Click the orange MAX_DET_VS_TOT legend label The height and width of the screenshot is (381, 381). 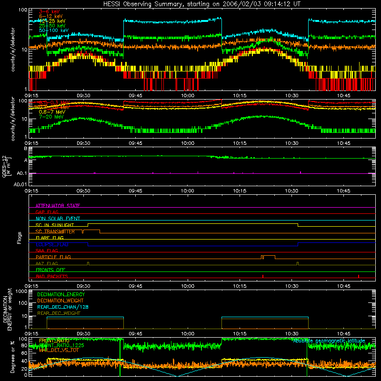pyautogui.click(x=59, y=350)
